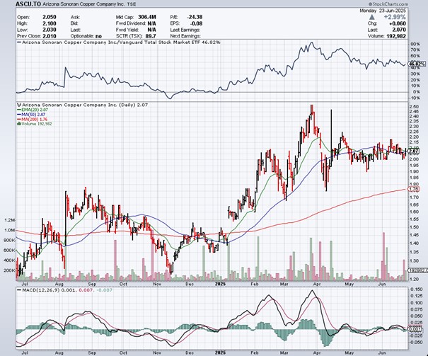This screenshot has width=428, height=356.
Task: Click the -10% axis label on the ratio panel
Action: (415, 98)
